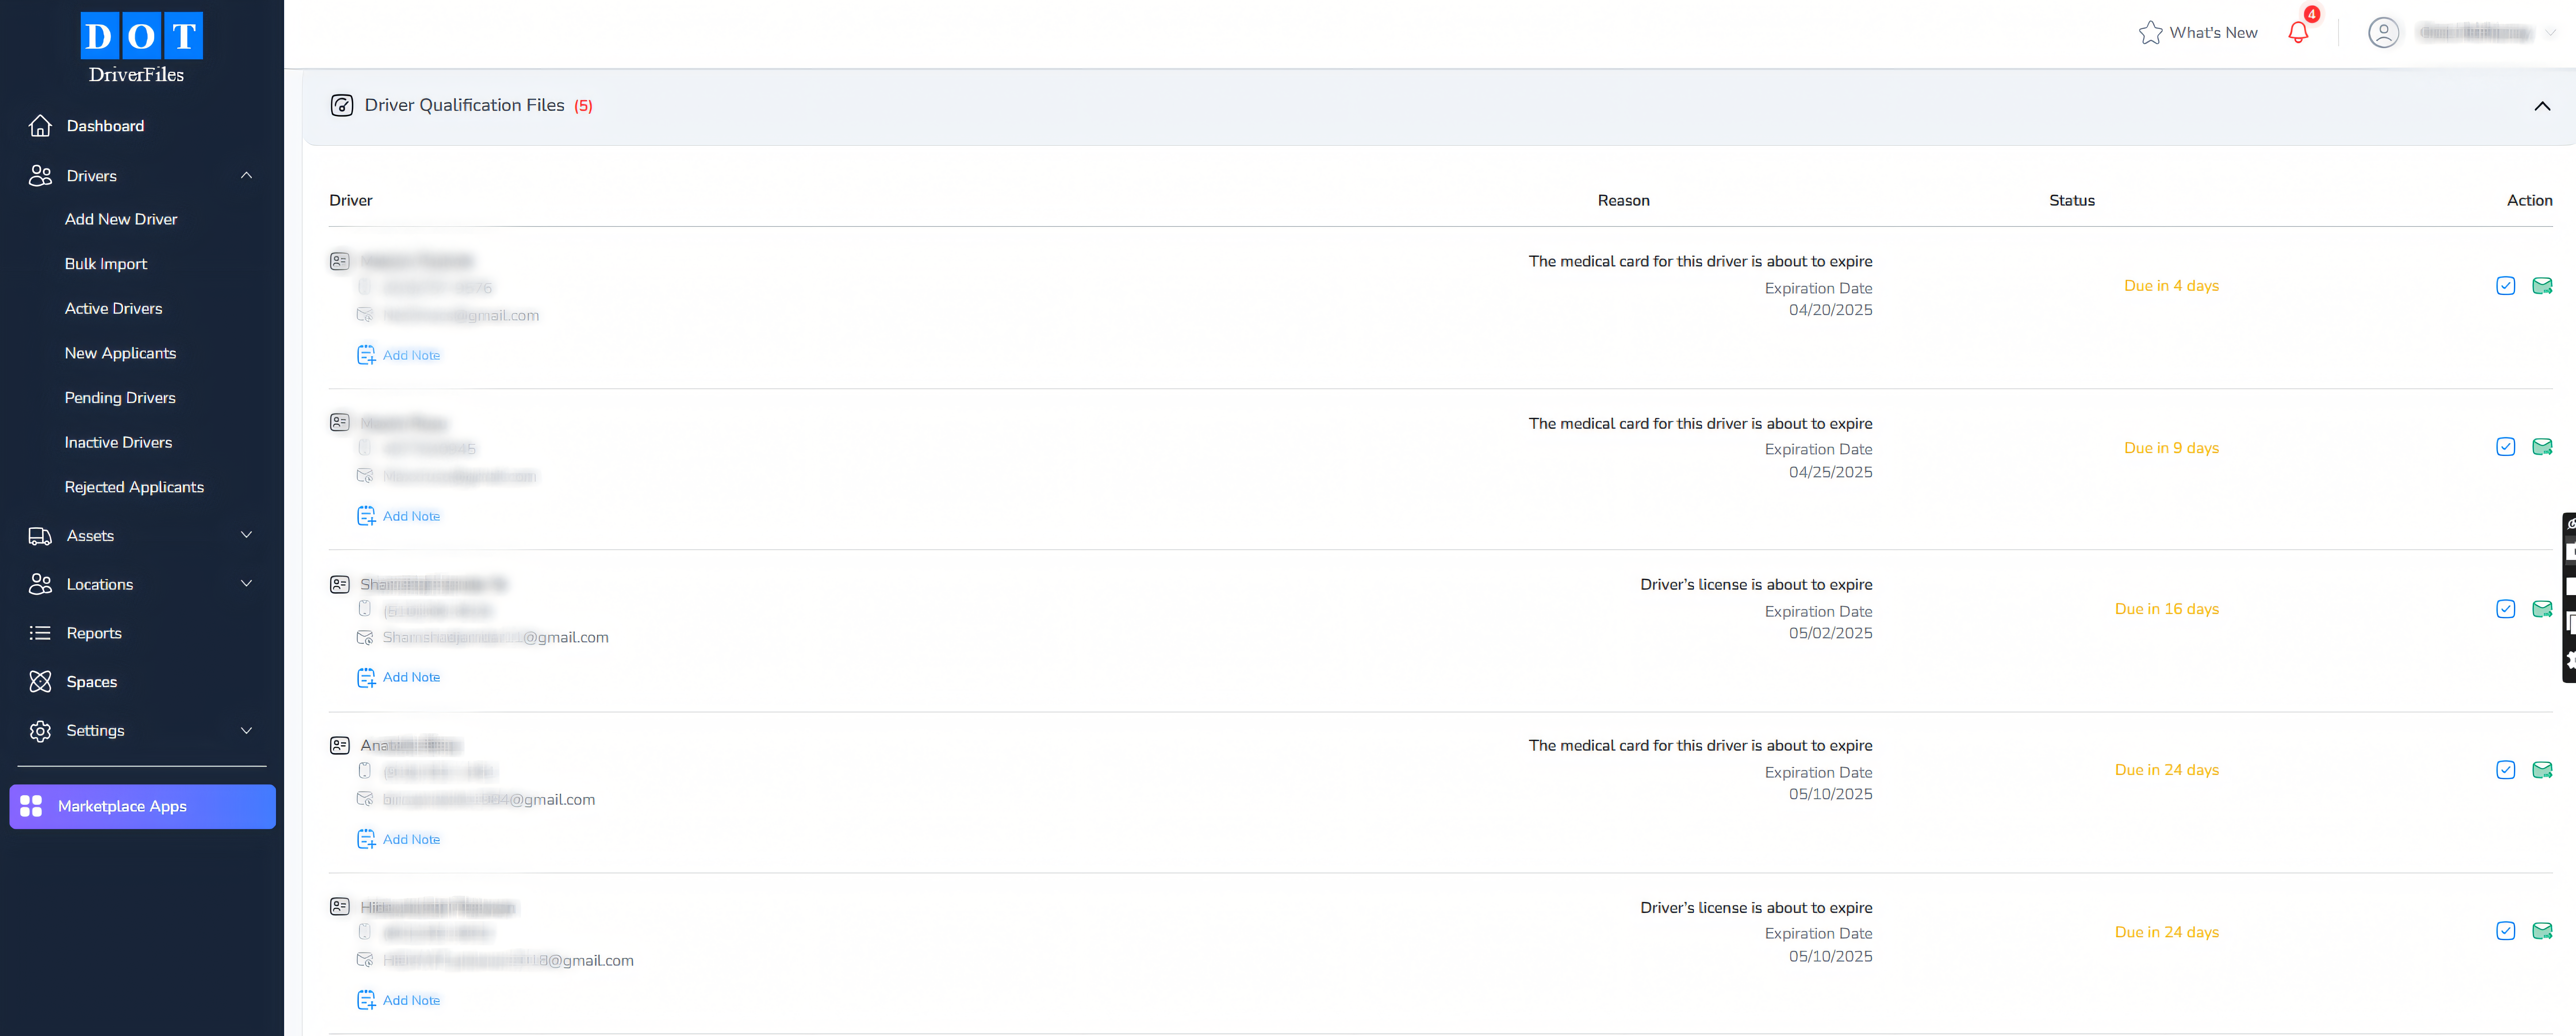
Task: Send email for driver due in 9 days
Action: click(2542, 447)
